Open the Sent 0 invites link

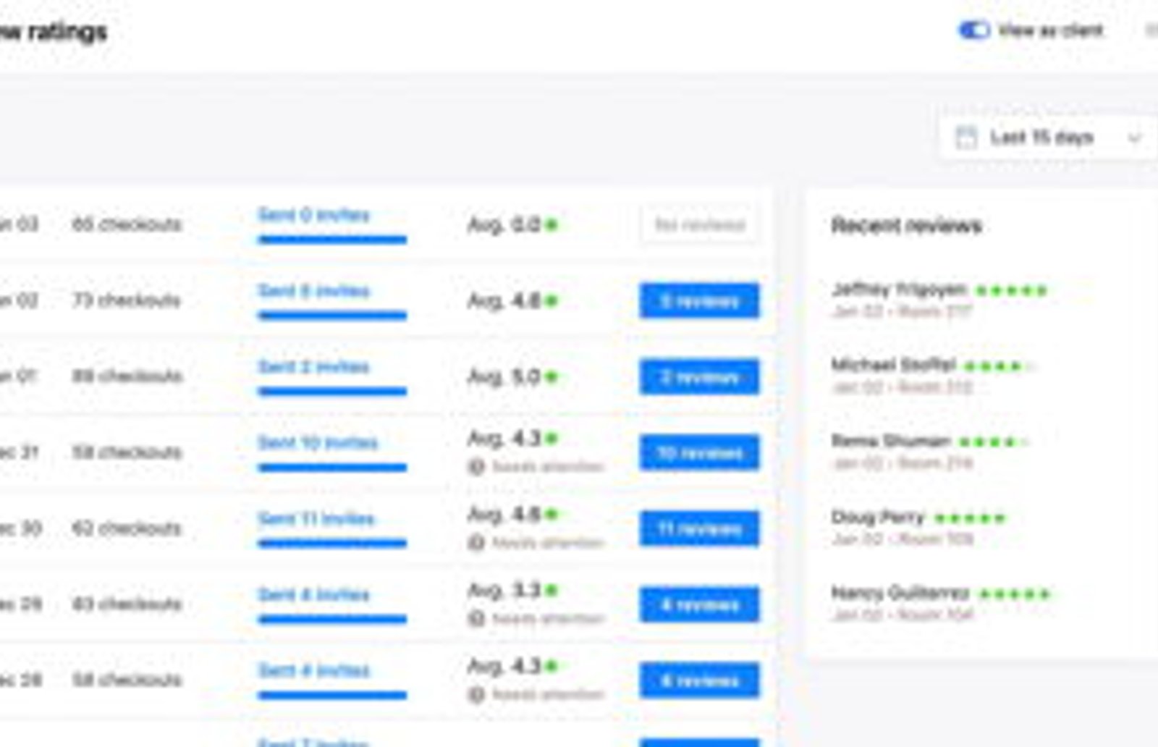pyautogui.click(x=314, y=215)
